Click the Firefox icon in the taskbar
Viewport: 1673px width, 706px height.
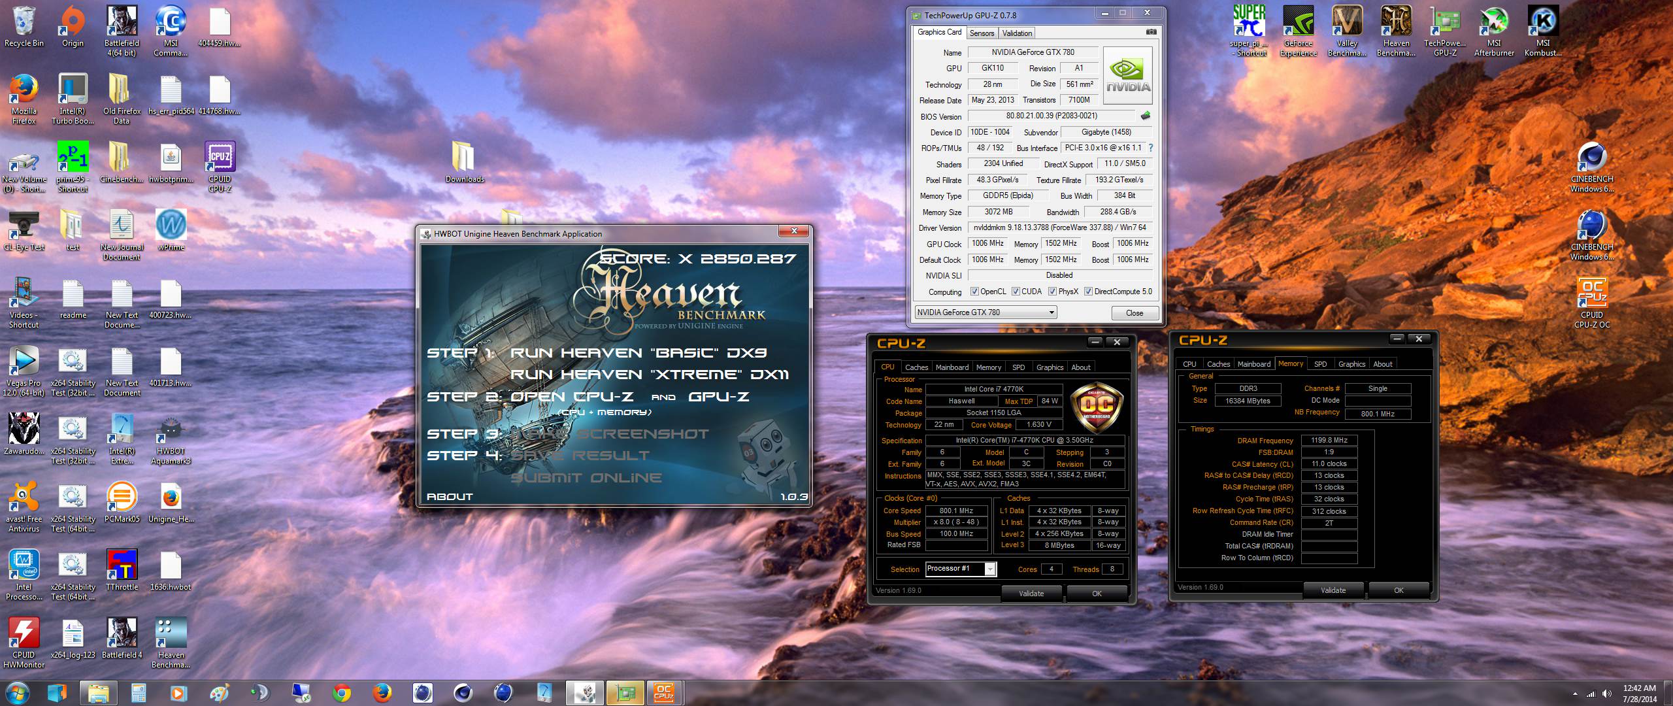[x=382, y=692]
